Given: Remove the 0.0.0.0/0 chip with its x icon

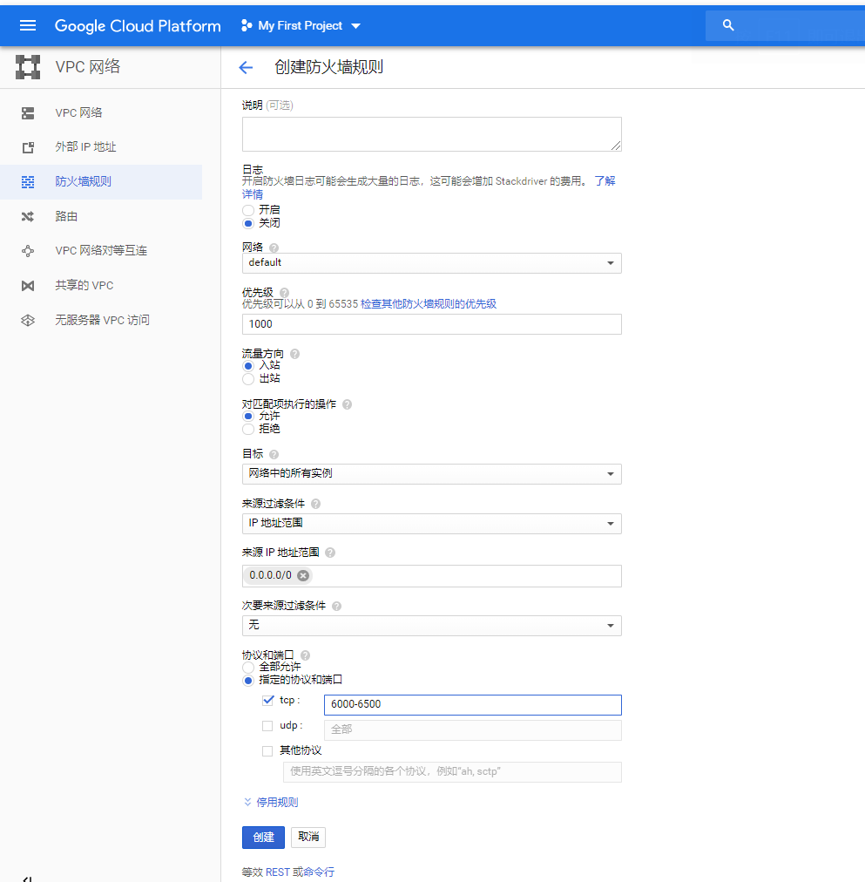Looking at the screenshot, I should (303, 575).
